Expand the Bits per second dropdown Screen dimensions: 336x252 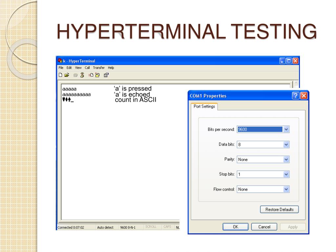click(x=286, y=129)
